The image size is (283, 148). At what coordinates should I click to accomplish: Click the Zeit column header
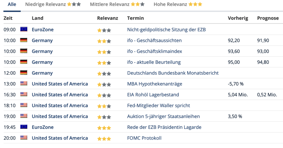click(8, 18)
